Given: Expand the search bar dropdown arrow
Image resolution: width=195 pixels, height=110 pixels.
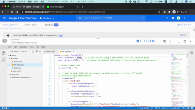Looking at the screenshot, I should [143, 18].
